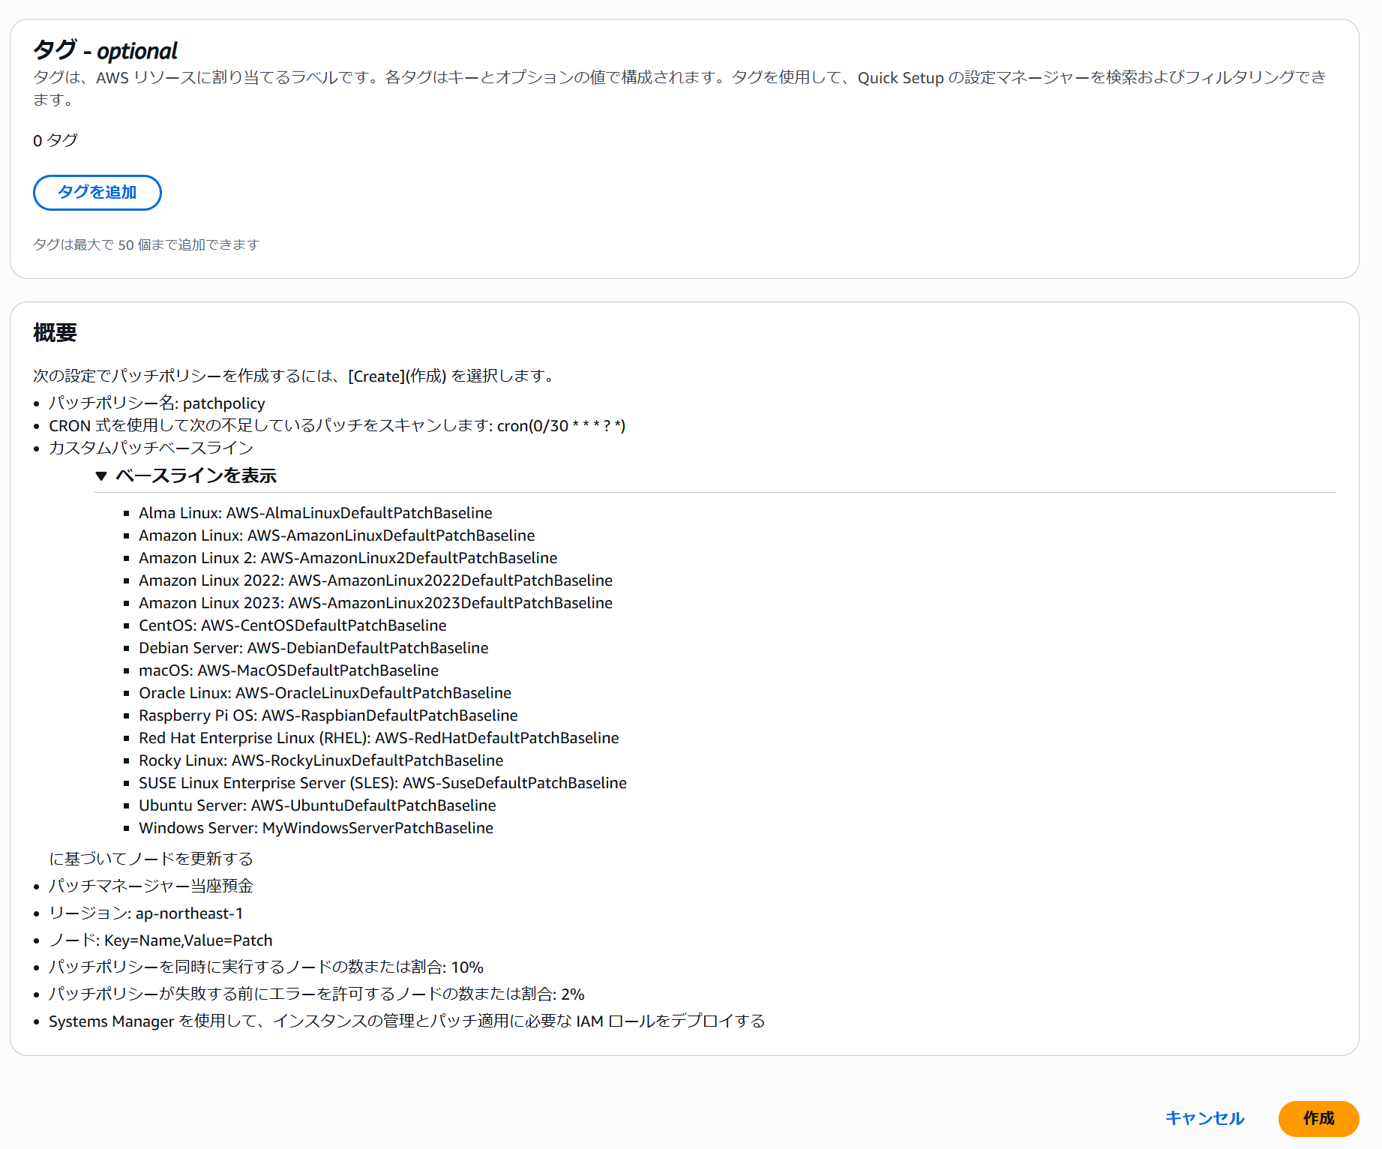This screenshot has height=1149, width=1382.
Task: Select the Ubuntu Server baseline item
Action: 317,805
